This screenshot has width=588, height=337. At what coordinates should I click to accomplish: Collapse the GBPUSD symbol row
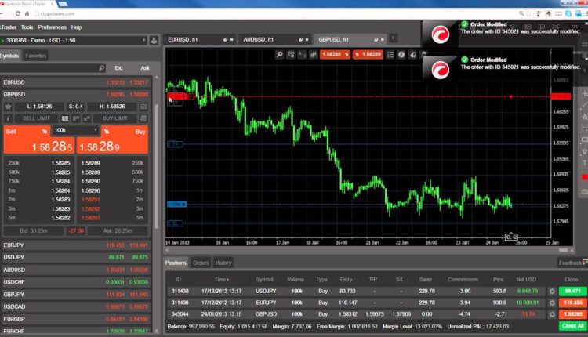76,95
